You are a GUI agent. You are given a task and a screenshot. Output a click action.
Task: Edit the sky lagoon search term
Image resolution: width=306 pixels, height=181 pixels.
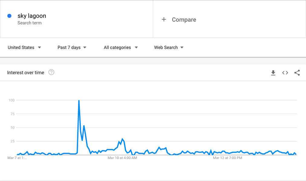(32, 16)
